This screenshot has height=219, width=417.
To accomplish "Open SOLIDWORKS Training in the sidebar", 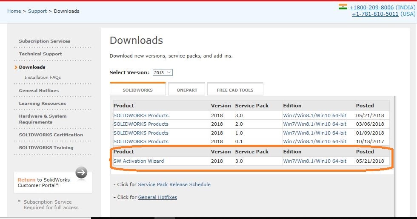I will pos(46,147).
